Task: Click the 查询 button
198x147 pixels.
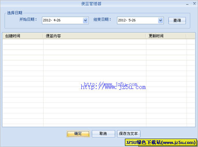Action: [x=177, y=20]
